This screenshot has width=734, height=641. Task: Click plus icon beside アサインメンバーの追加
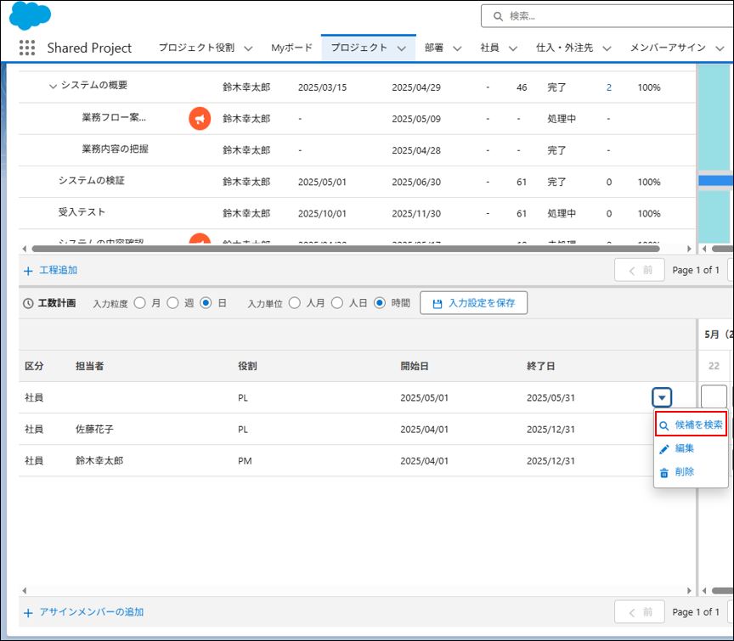pos(28,612)
